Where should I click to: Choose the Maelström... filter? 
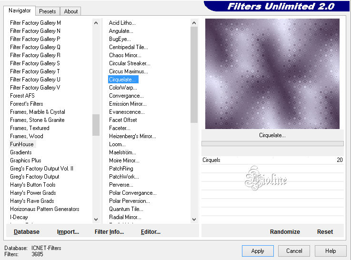122,152
